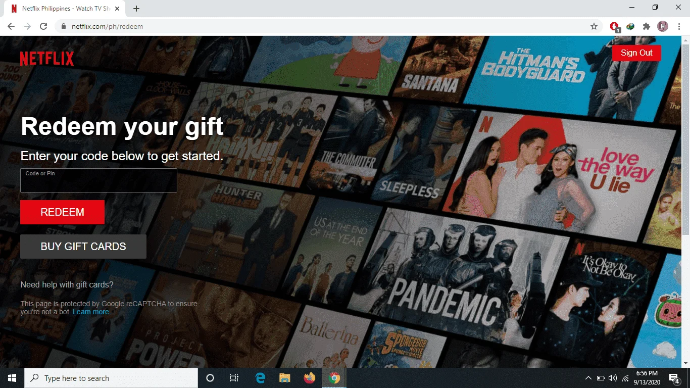Click the REDEEM button
This screenshot has height=388, width=690.
[x=62, y=212]
